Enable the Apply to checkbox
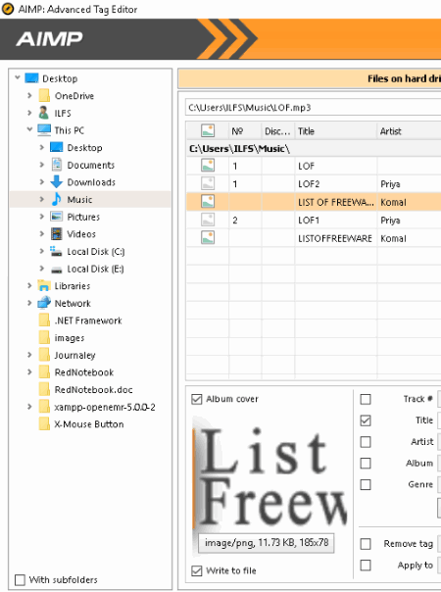Screen dimensions: 441x592 click(x=366, y=566)
